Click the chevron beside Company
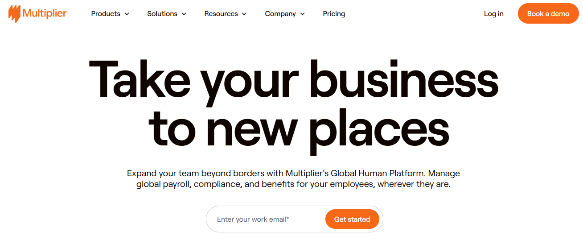583x240 pixels. [303, 14]
